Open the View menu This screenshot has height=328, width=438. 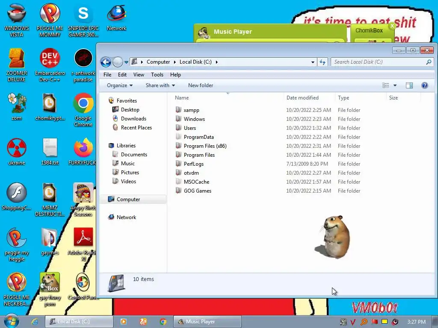click(139, 75)
